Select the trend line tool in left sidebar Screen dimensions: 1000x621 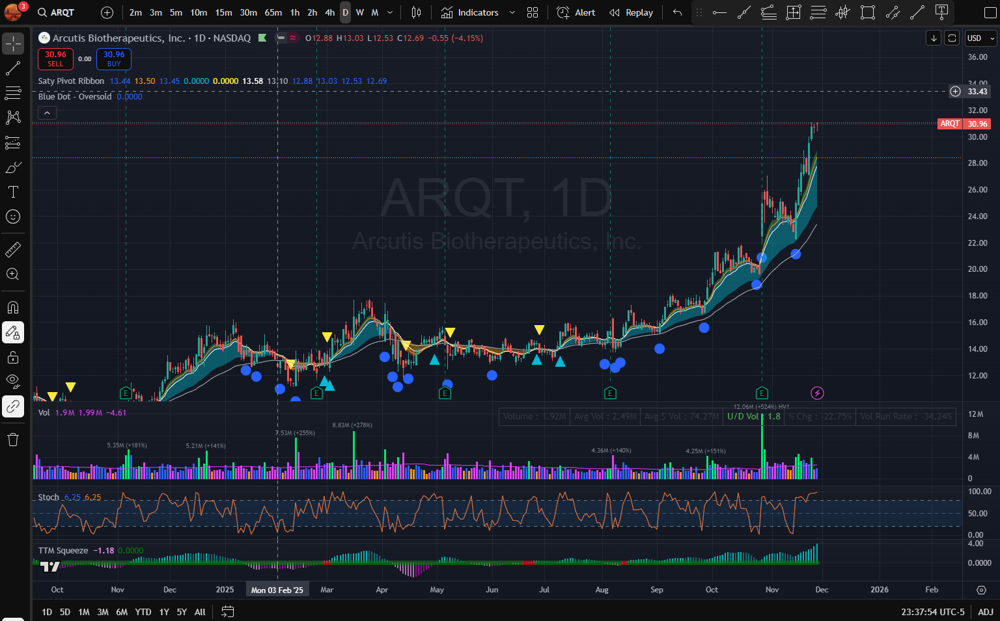tap(13, 68)
